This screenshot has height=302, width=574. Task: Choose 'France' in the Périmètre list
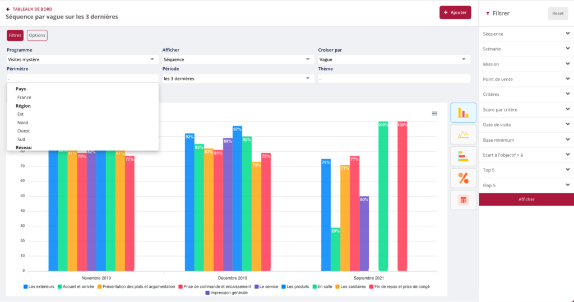pyautogui.click(x=24, y=97)
